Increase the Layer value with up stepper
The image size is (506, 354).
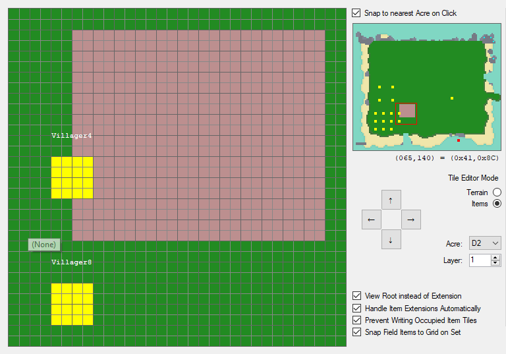495,258
